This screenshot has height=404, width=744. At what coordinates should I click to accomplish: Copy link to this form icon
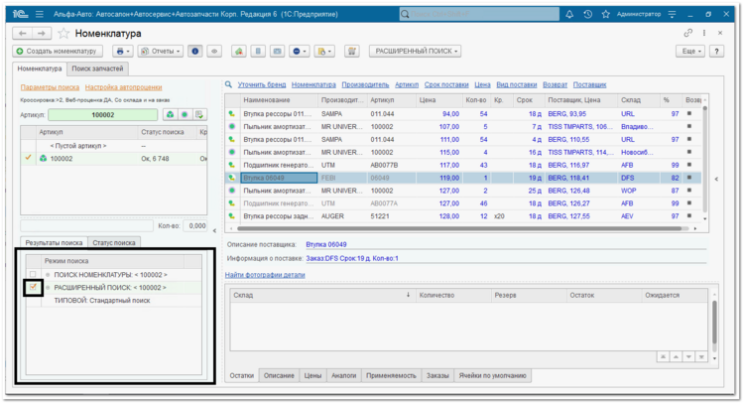pos(687,33)
